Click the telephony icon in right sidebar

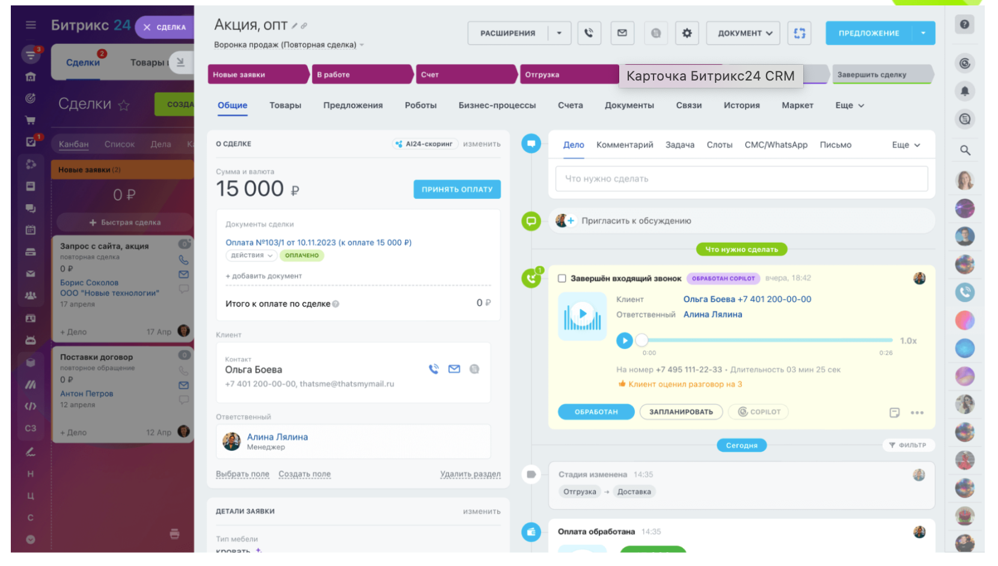pos(964,293)
